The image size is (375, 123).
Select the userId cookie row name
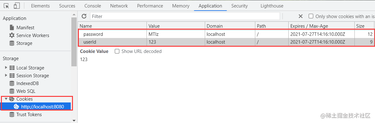click(x=90, y=42)
